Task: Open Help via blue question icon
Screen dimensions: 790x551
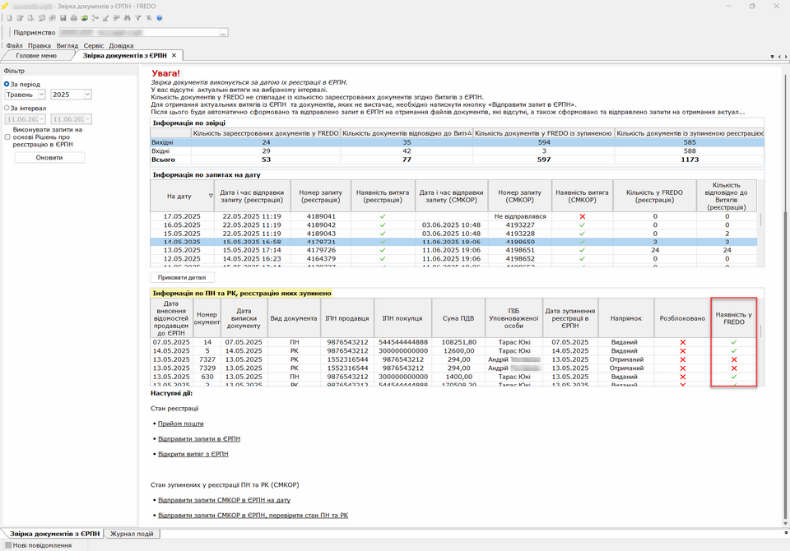Action: [159, 17]
